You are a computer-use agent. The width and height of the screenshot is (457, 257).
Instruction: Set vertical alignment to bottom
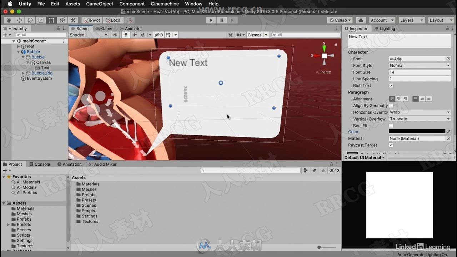(429, 99)
